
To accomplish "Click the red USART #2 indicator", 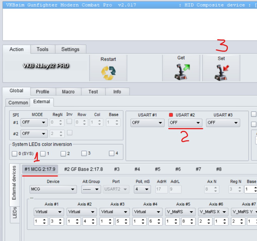I will [x=171, y=115].
